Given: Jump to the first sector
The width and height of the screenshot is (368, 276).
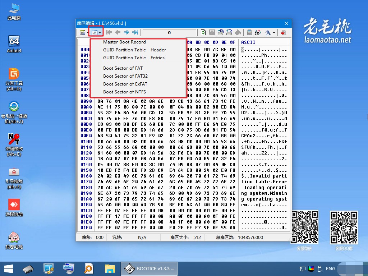Looking at the screenshot, I should coord(109,32).
